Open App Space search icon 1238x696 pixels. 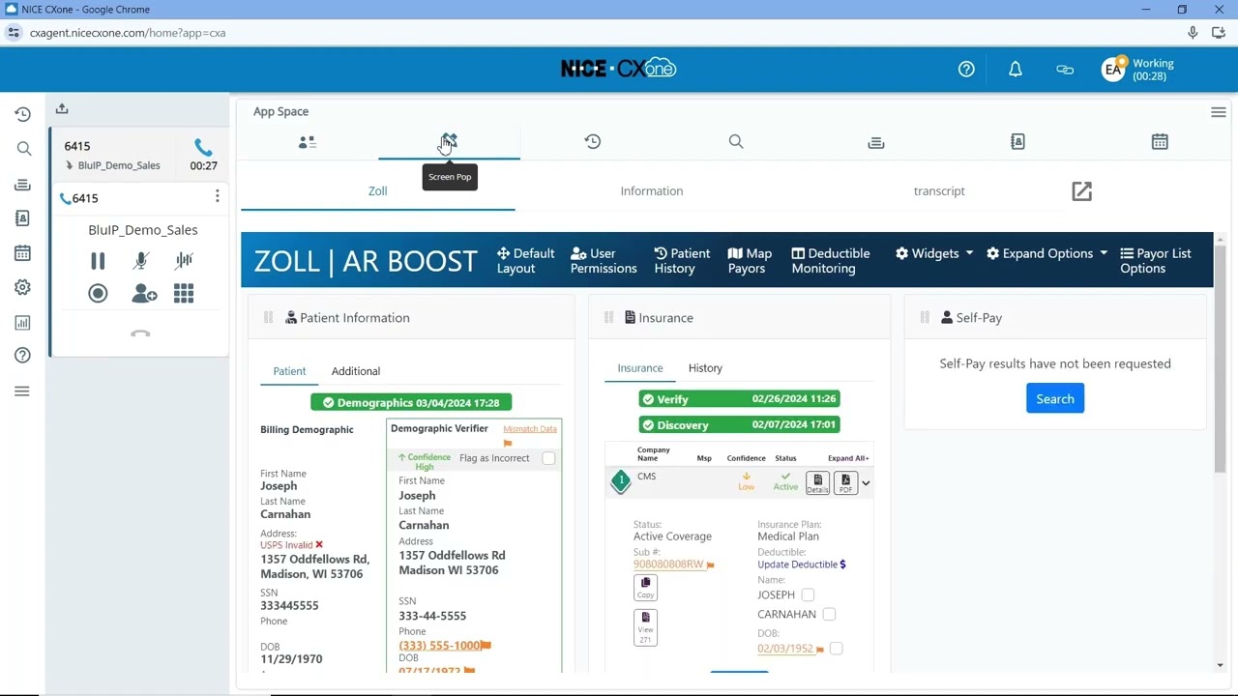[x=736, y=142]
